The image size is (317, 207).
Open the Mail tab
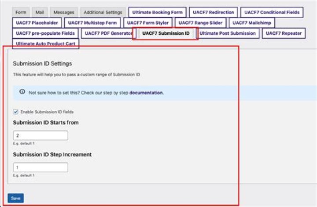40,12
